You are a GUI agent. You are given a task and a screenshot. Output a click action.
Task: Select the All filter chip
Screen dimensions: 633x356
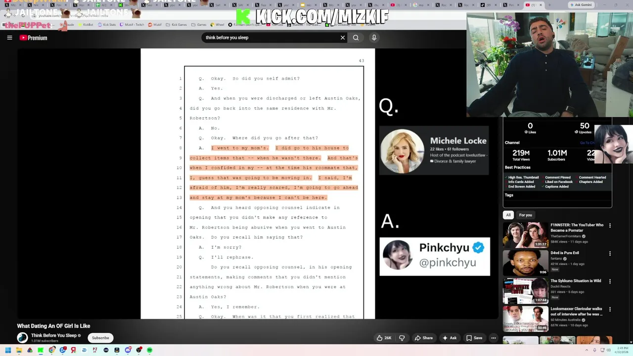(x=508, y=215)
